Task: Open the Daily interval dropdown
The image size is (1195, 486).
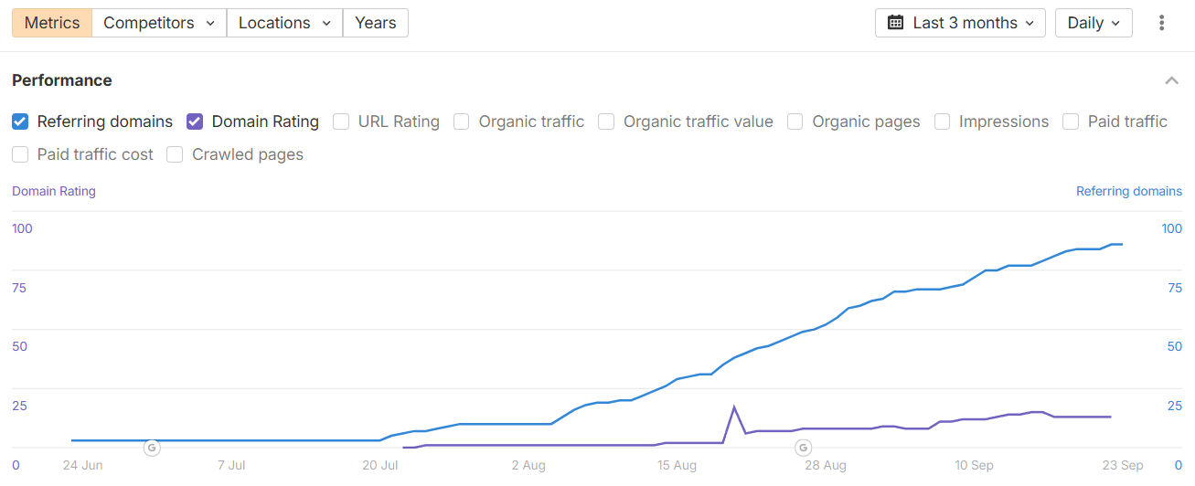Action: pyautogui.click(x=1094, y=23)
